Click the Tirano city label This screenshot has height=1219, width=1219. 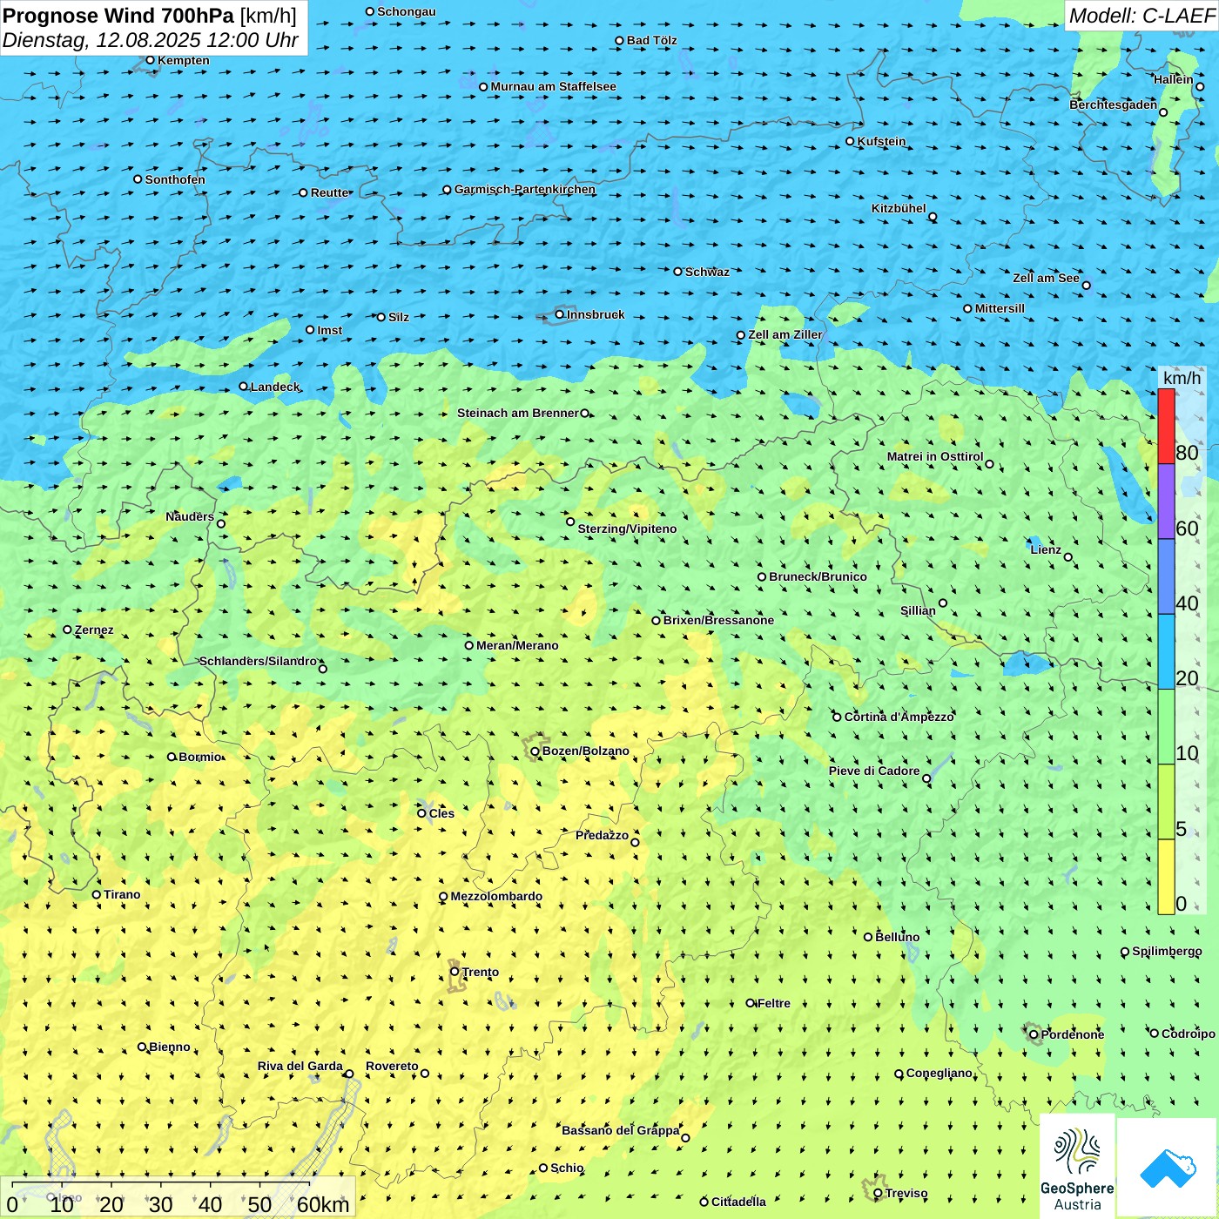point(122,894)
